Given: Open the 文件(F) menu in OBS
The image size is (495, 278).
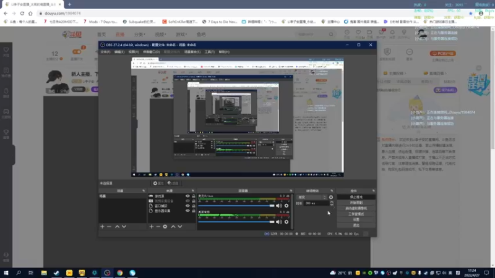Looking at the screenshot, I should point(105,52).
